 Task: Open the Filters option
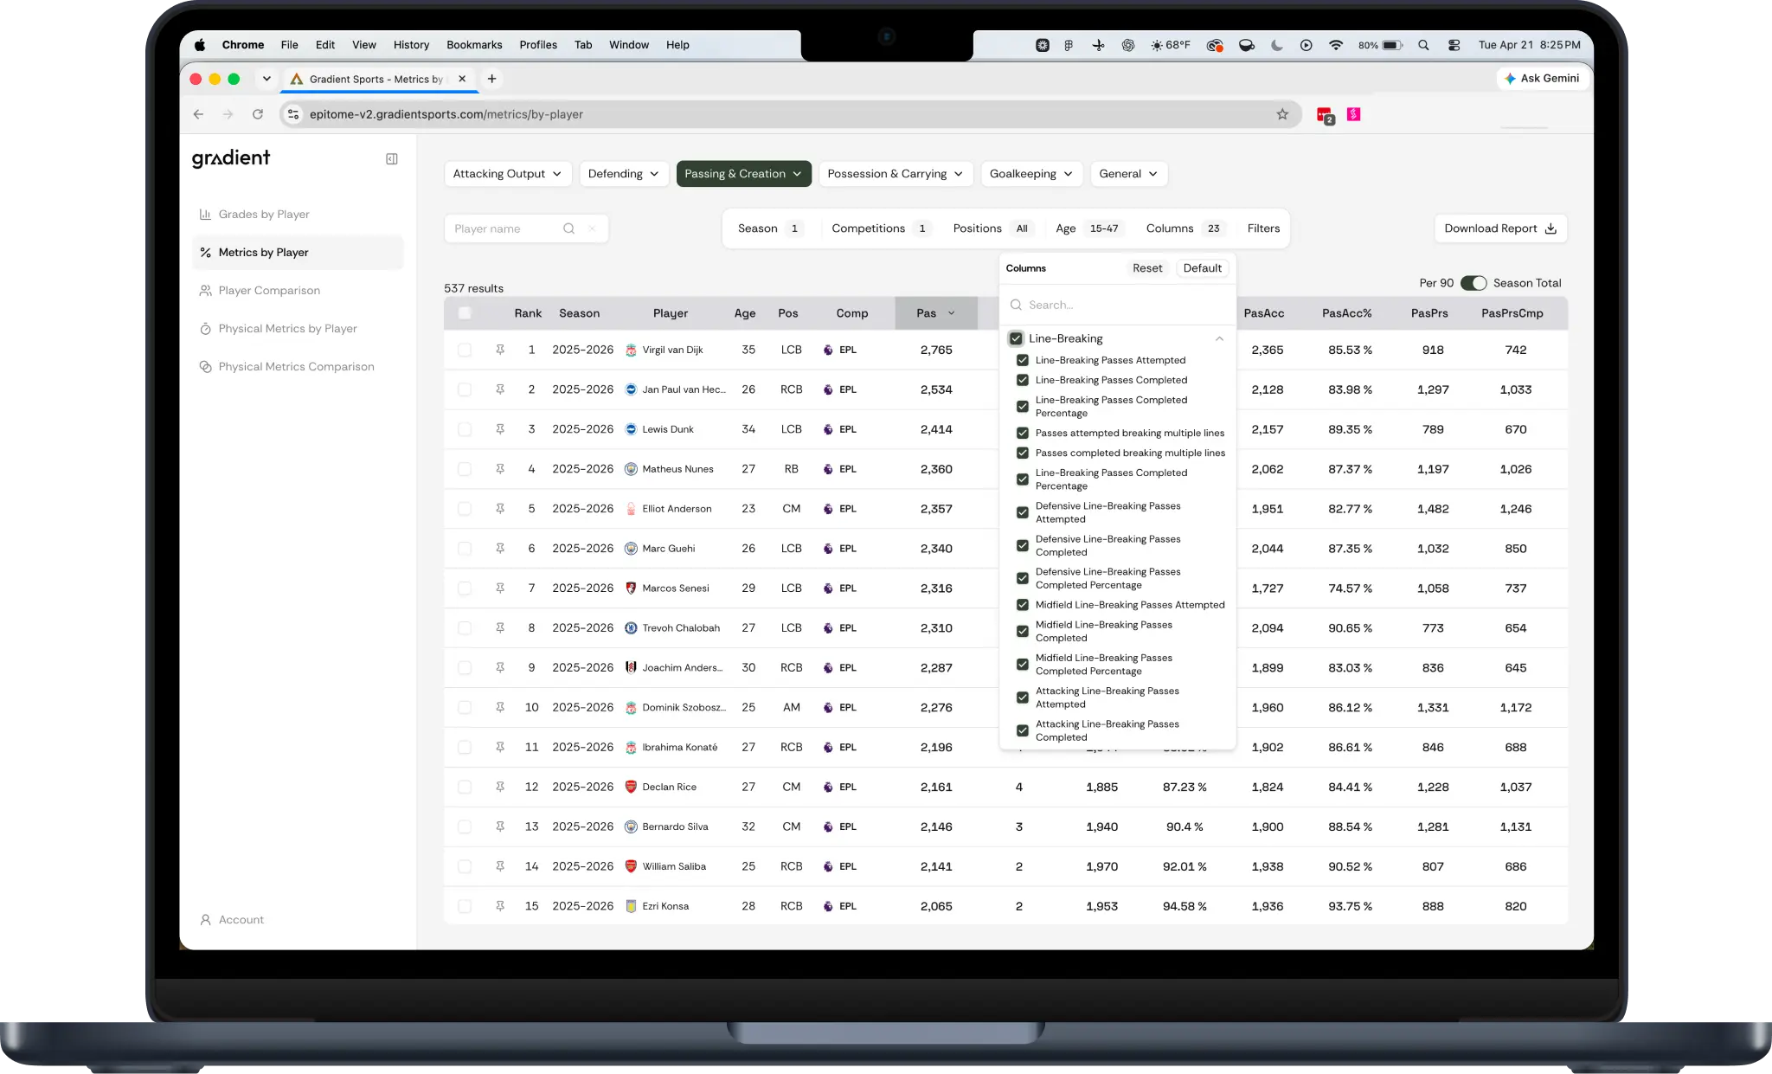(1263, 228)
